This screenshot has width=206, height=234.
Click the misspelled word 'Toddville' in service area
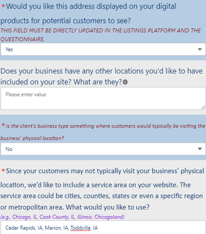[80, 228]
